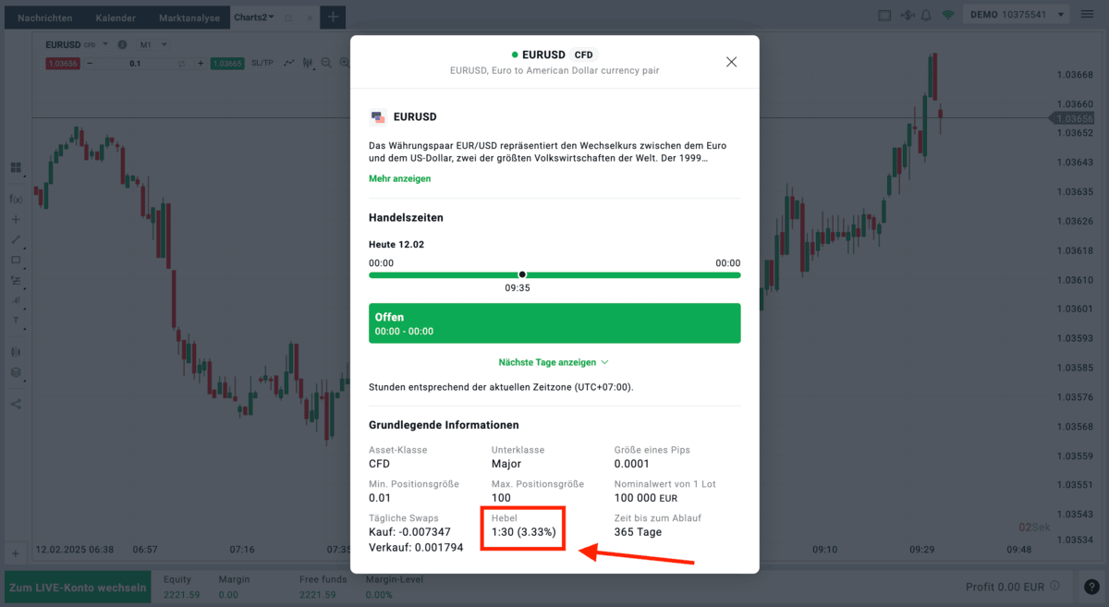Image resolution: width=1109 pixels, height=607 pixels.
Task: Click the volume input field showing 0.1
Action: (x=135, y=63)
